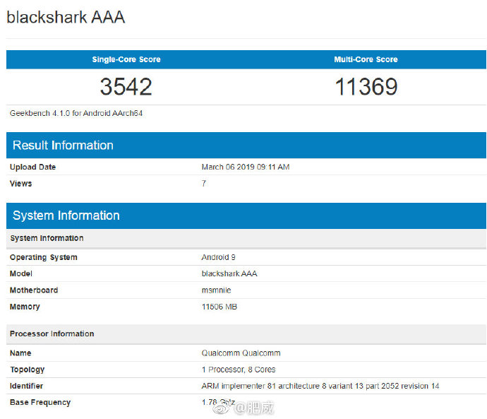This screenshot has width=487, height=419.
Task: Select the Motherboard label
Action: point(34,290)
